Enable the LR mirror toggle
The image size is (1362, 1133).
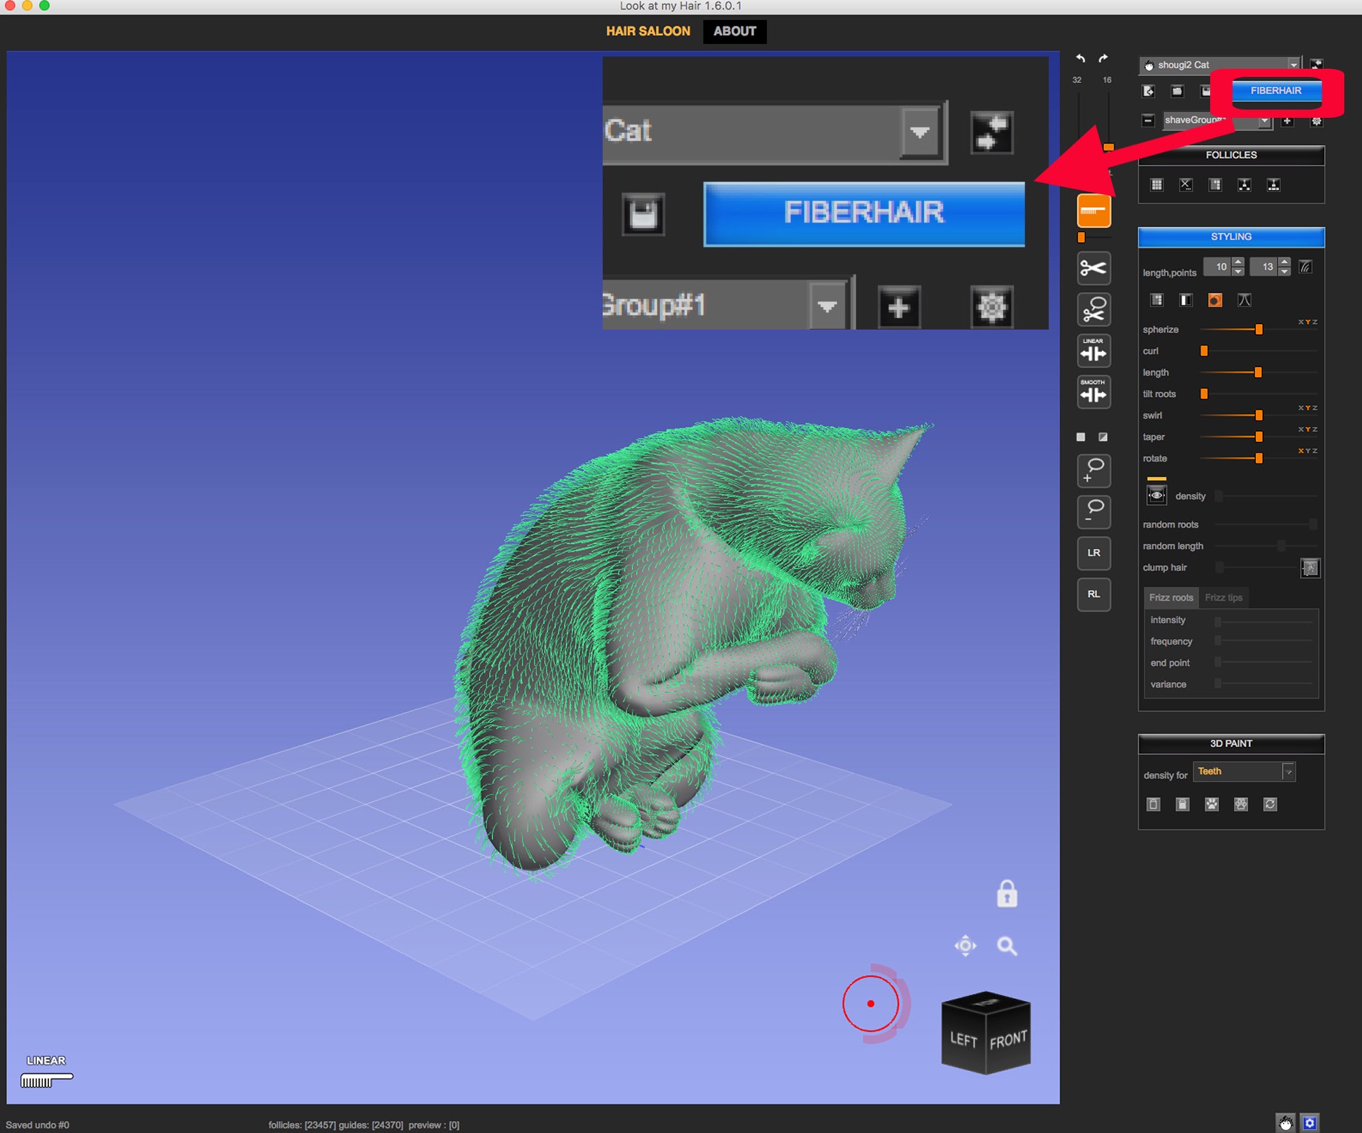(x=1093, y=553)
